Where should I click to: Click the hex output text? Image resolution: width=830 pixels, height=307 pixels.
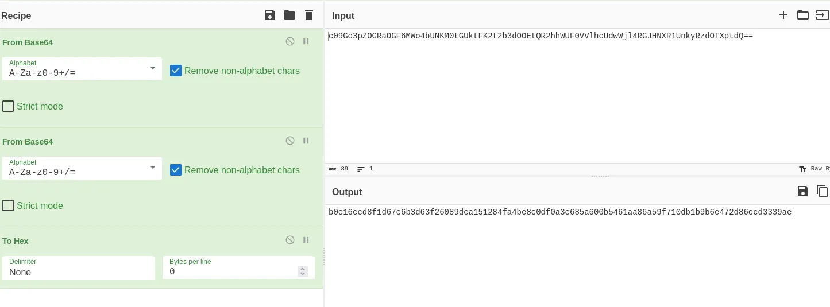[560, 212]
